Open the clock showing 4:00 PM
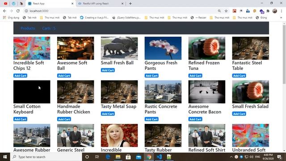This screenshot has width=286, height=161. click(268, 157)
